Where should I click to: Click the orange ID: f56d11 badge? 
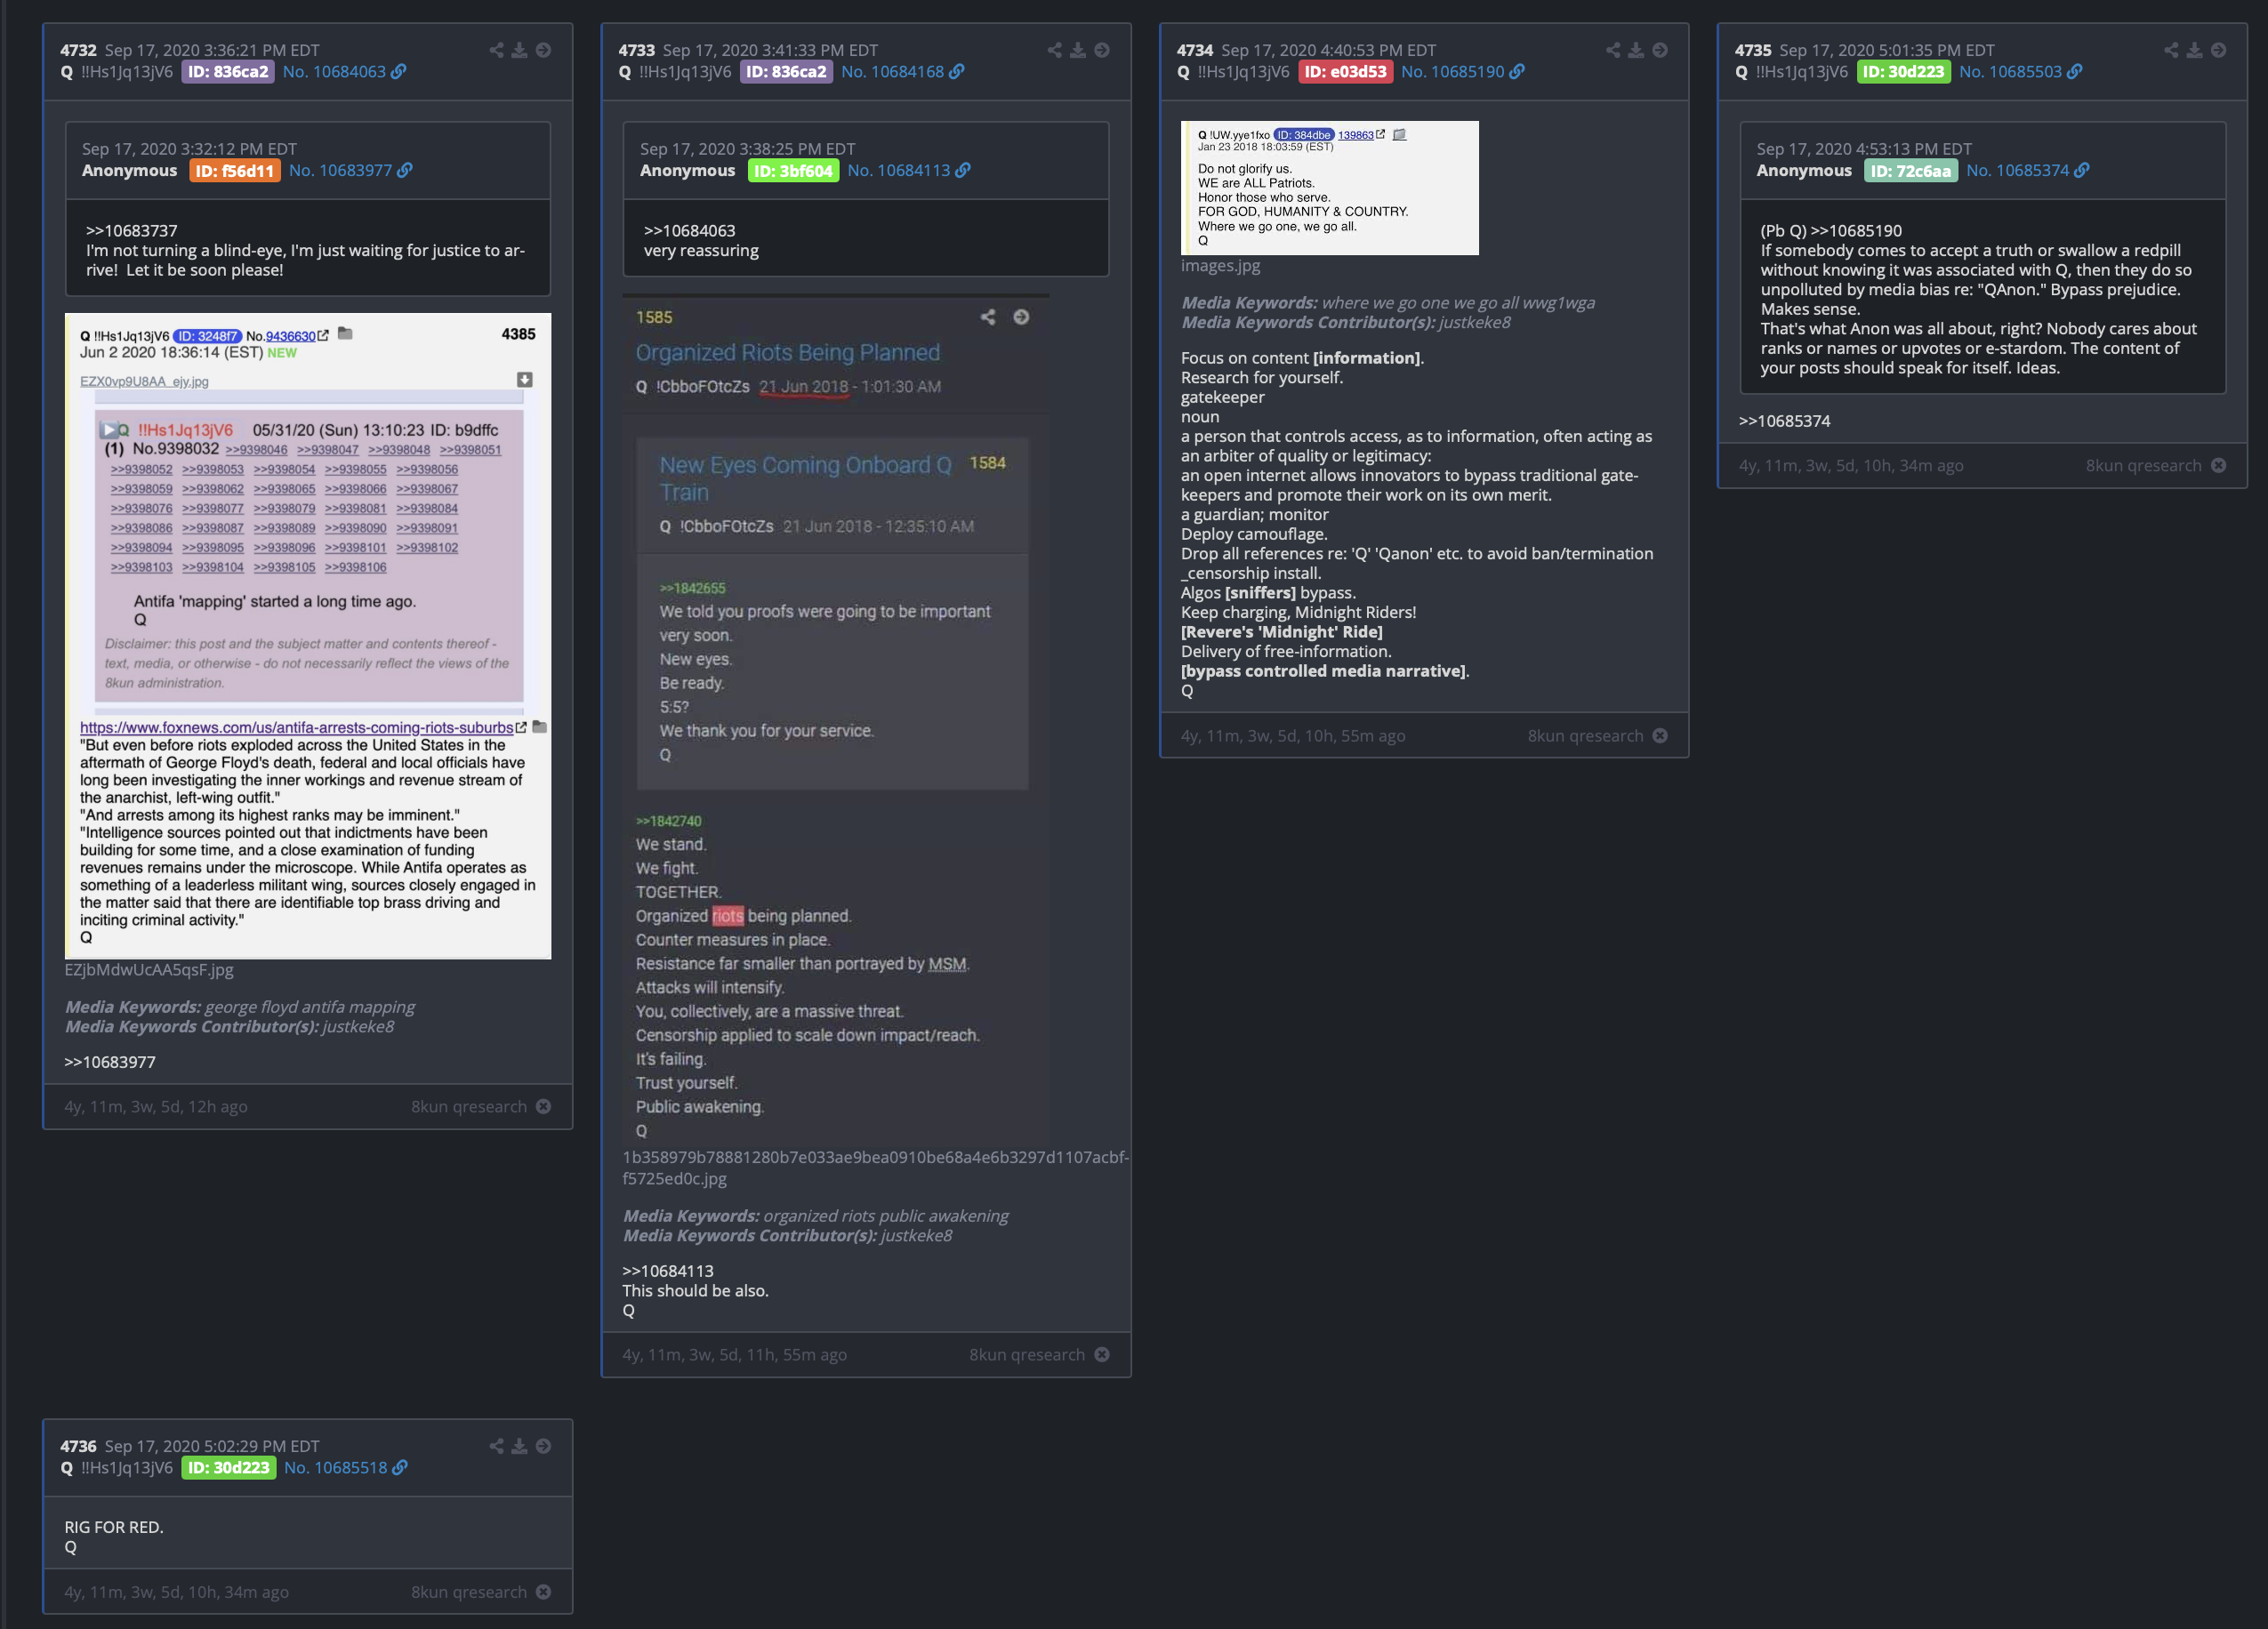pos(234,171)
